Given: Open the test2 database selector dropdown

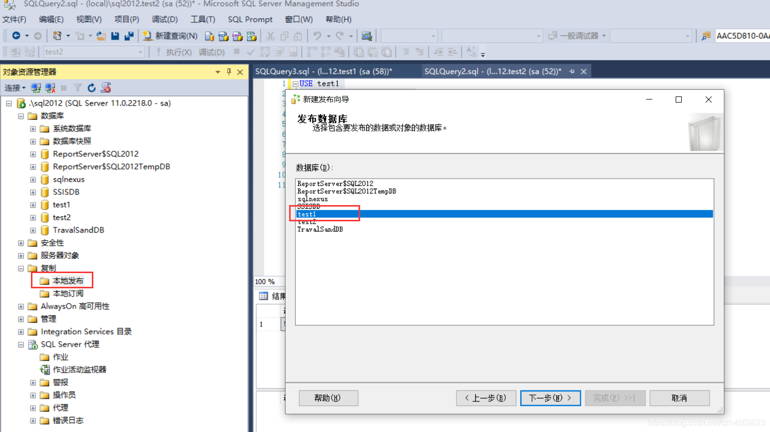Looking at the screenshot, I should 141,52.
